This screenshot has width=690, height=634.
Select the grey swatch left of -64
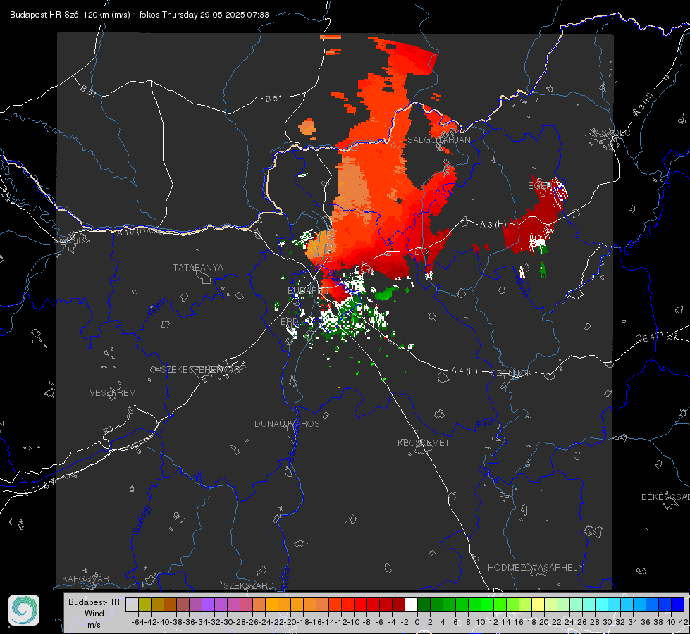point(132,604)
